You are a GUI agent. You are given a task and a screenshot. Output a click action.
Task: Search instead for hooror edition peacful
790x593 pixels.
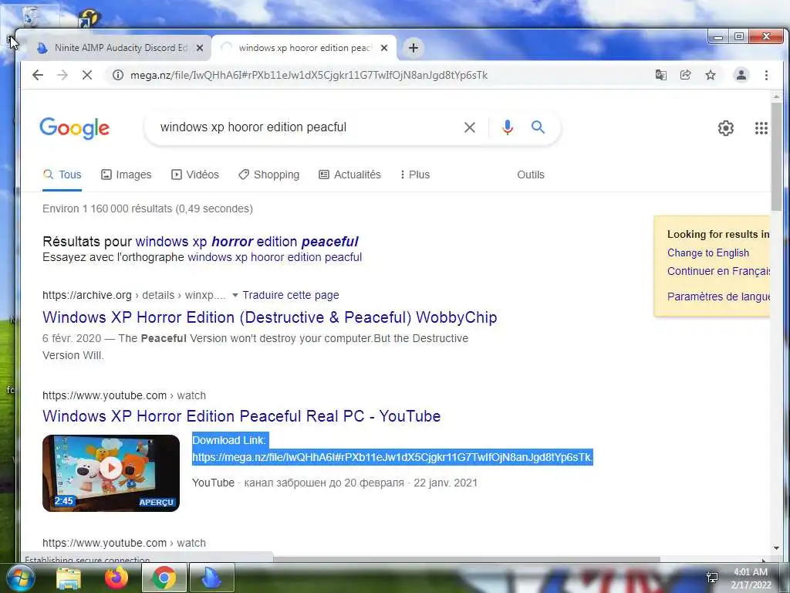(275, 257)
